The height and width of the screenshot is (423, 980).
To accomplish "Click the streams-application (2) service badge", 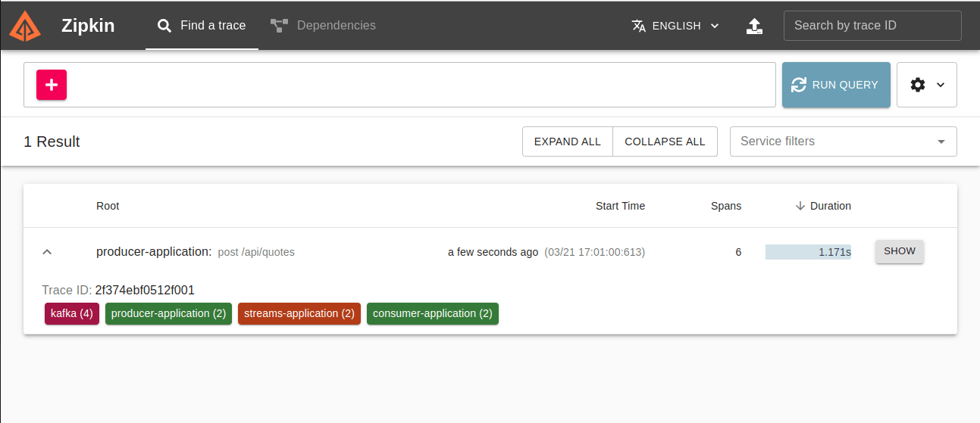I will [x=299, y=313].
